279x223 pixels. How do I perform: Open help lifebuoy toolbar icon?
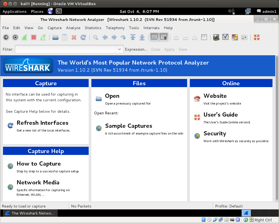257,37
